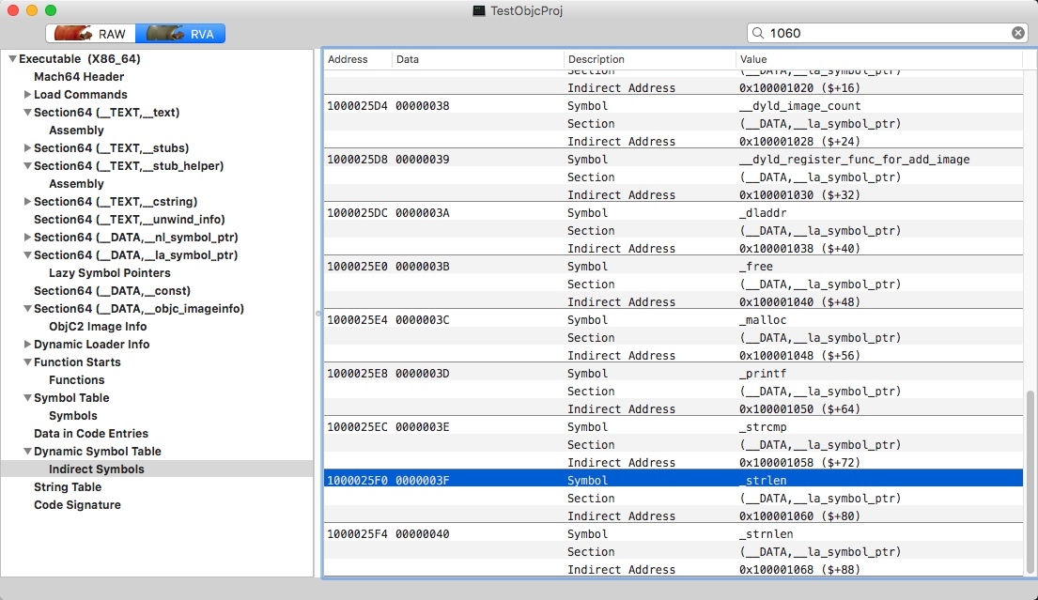Image resolution: width=1038 pixels, height=600 pixels.
Task: Click the magnifier icon in search field
Action: (x=758, y=33)
